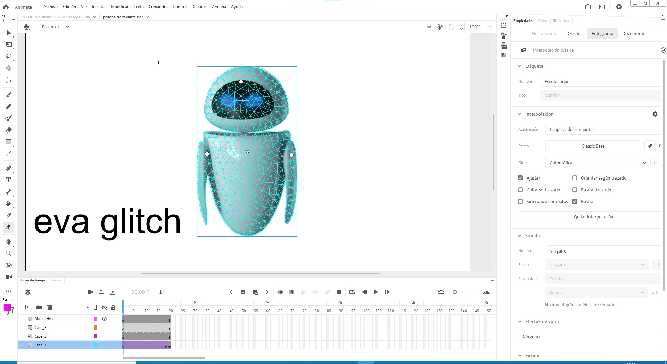Image resolution: width=667 pixels, height=364 pixels.
Task: Open Interpolación settings gear
Action: click(x=655, y=114)
